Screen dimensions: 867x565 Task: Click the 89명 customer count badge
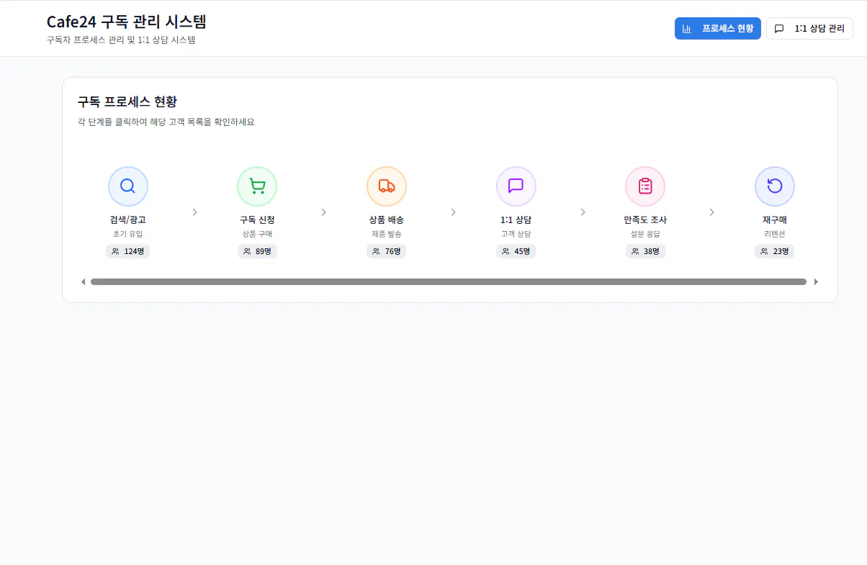tap(257, 251)
